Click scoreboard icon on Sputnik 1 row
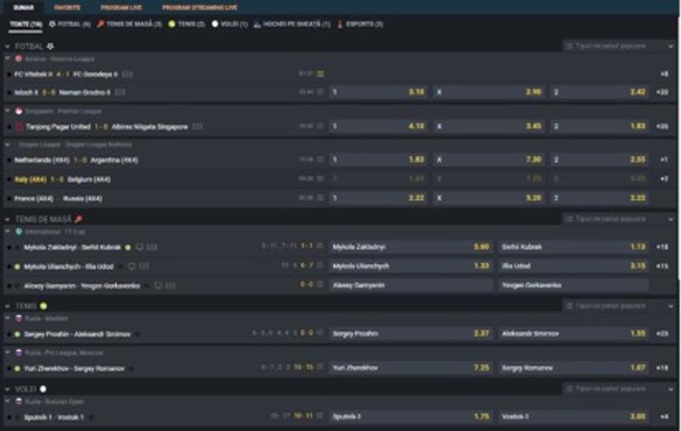681x431 pixels. (x=320, y=416)
